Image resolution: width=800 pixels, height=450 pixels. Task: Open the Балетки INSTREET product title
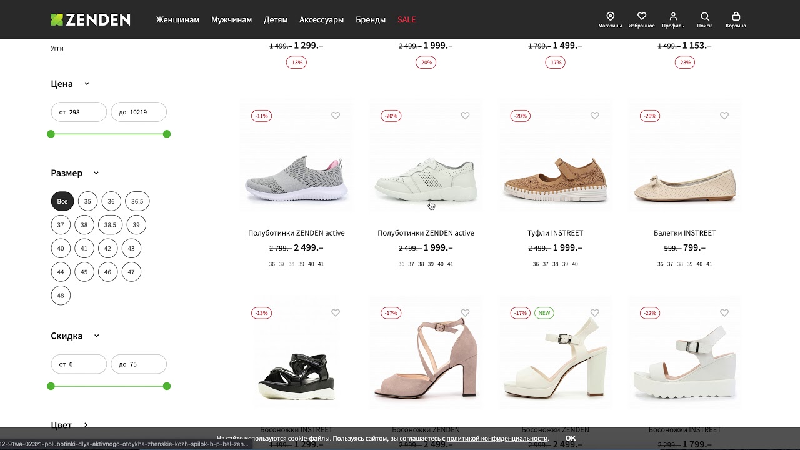[684, 233]
